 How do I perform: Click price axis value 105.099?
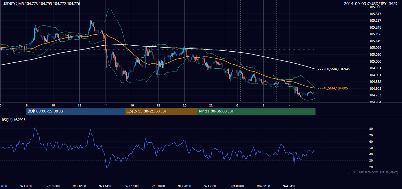point(375,48)
